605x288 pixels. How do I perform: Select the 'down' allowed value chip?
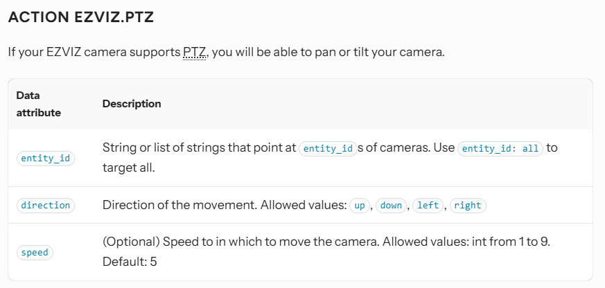[391, 206]
